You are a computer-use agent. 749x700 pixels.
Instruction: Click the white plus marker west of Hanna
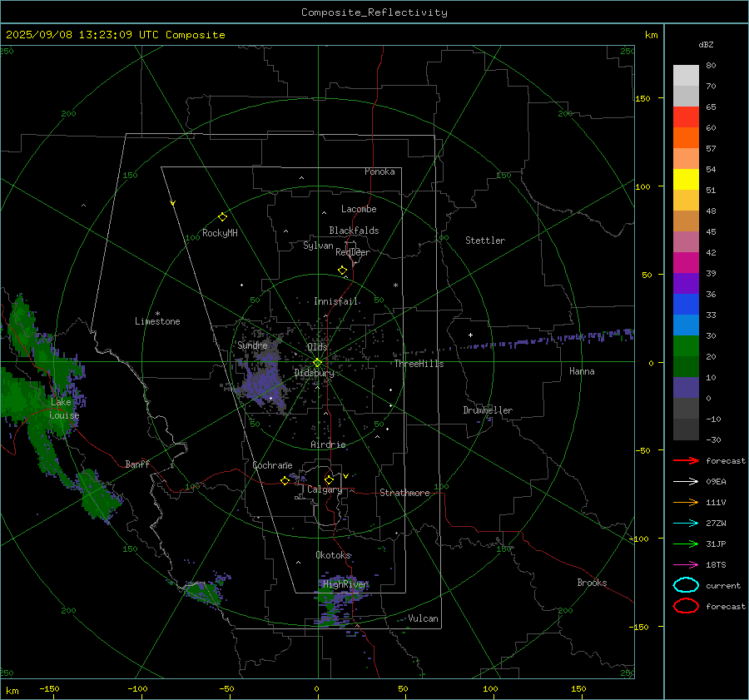coord(470,335)
